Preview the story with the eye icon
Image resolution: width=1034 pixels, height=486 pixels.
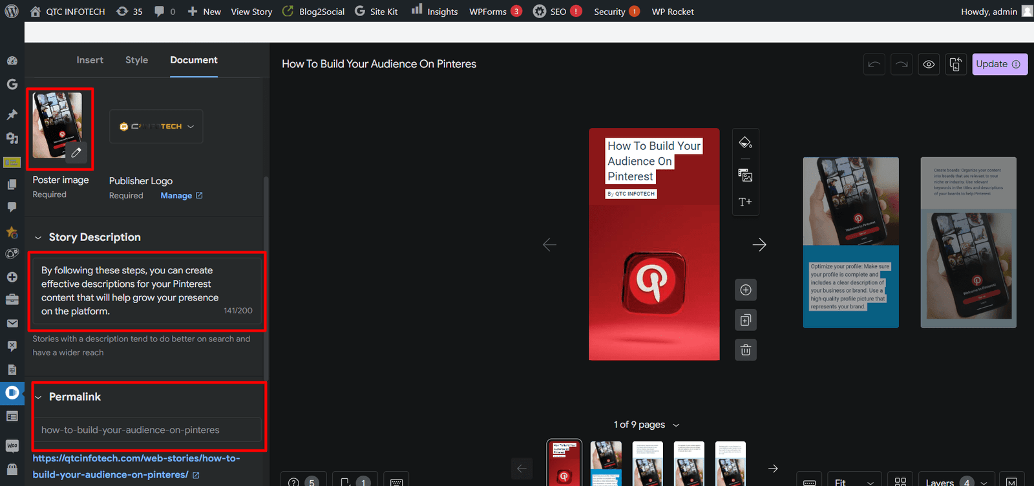pyautogui.click(x=929, y=64)
